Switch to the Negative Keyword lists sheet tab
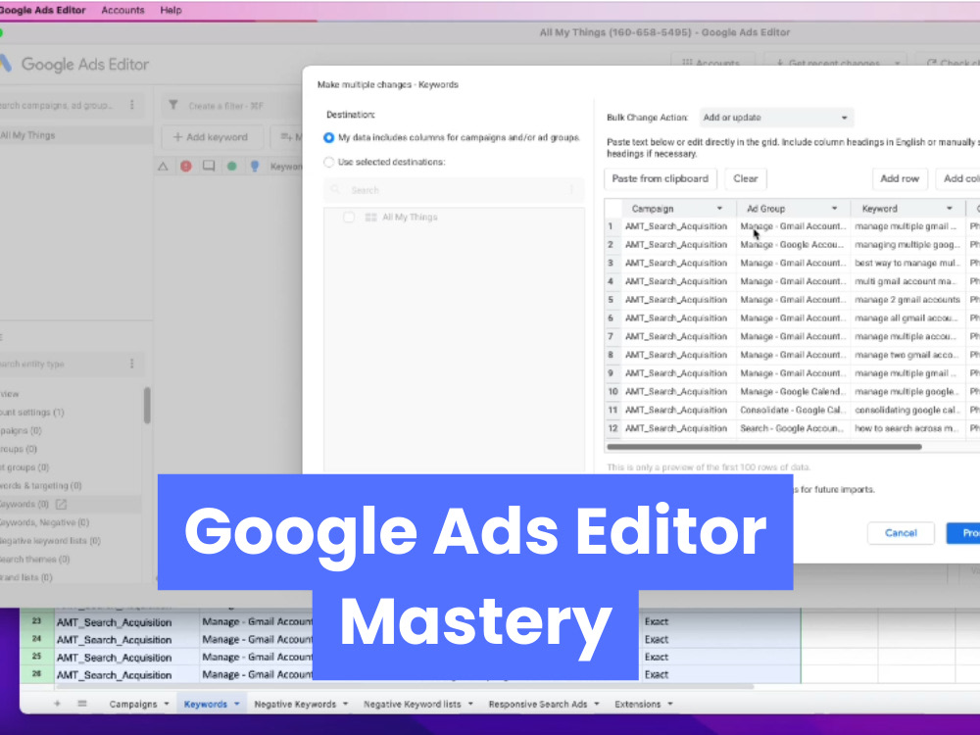Viewport: 980px width, 735px height. 413,704
